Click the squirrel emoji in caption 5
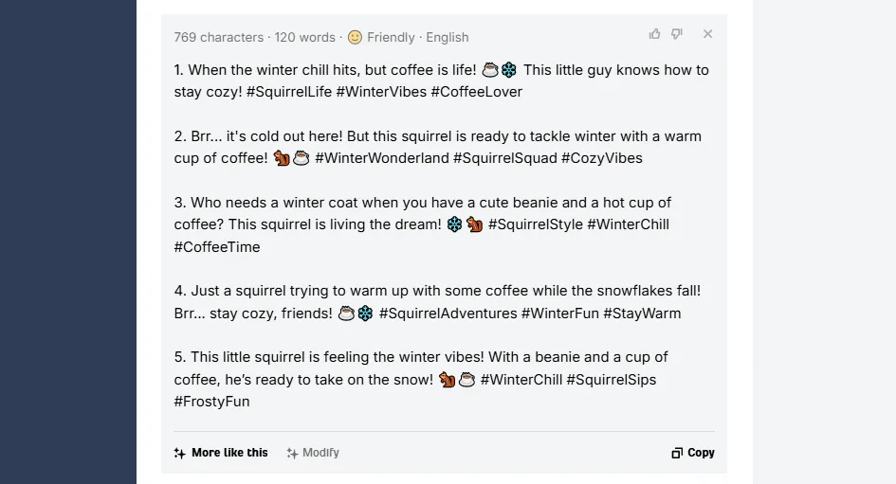The image size is (896, 484). click(x=447, y=380)
